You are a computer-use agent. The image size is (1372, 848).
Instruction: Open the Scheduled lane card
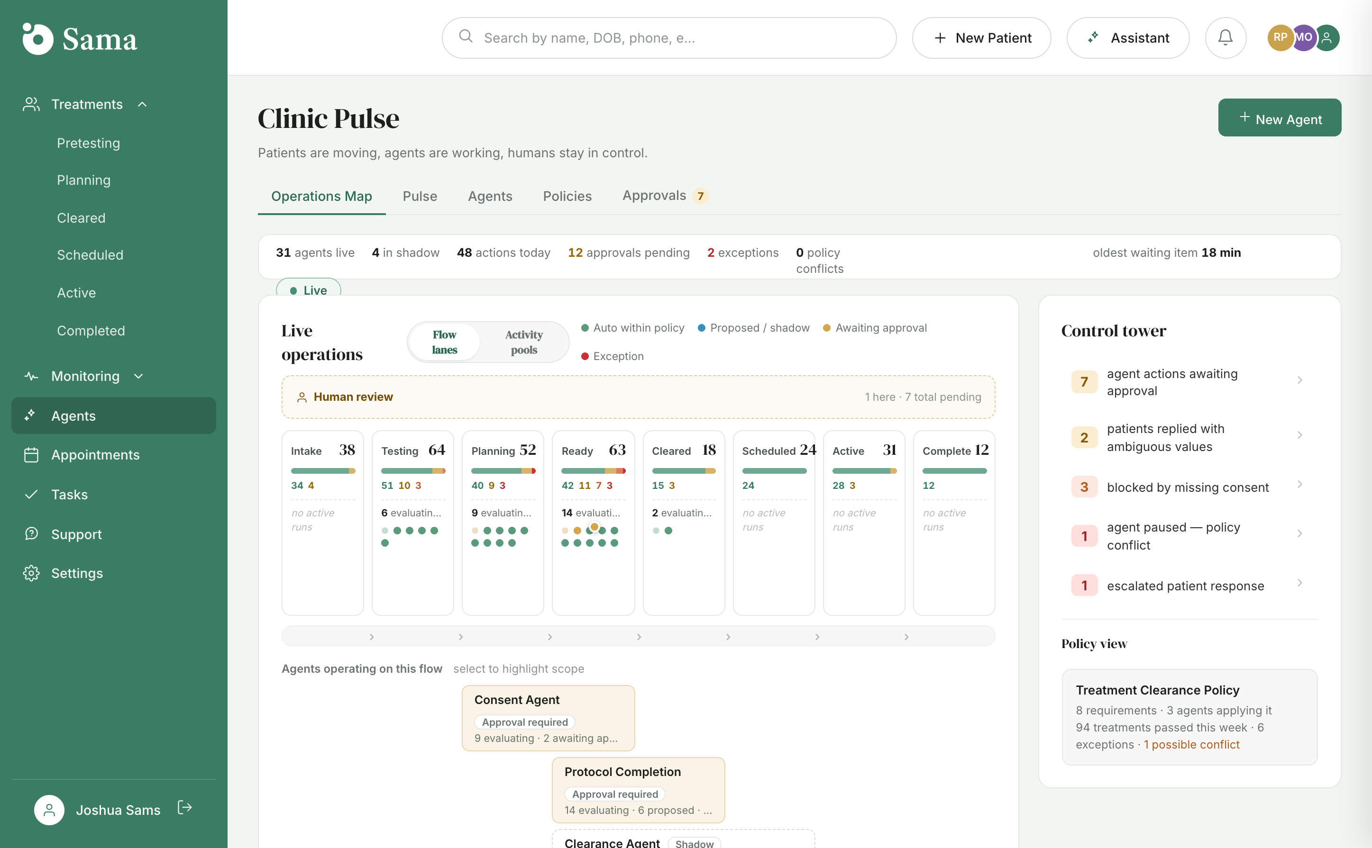(x=774, y=523)
